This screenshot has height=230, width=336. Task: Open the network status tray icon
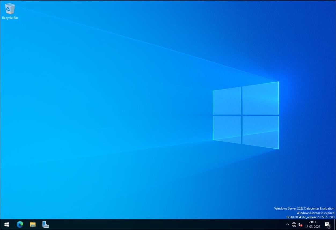(x=294, y=225)
